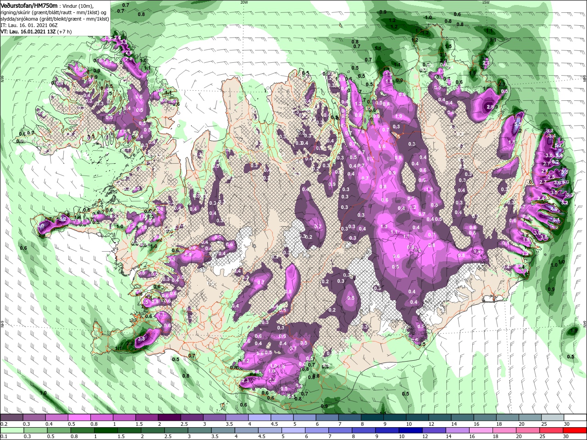Select the IT: Lau. 16. 01. 2021 06Z line
Image resolution: width=587 pixels, height=440 pixels.
(x=29, y=25)
